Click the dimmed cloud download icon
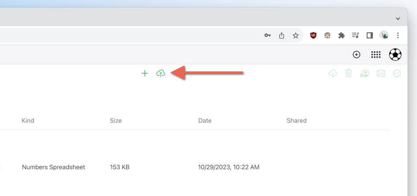Viewport: 417px width, 196px height. tap(333, 73)
